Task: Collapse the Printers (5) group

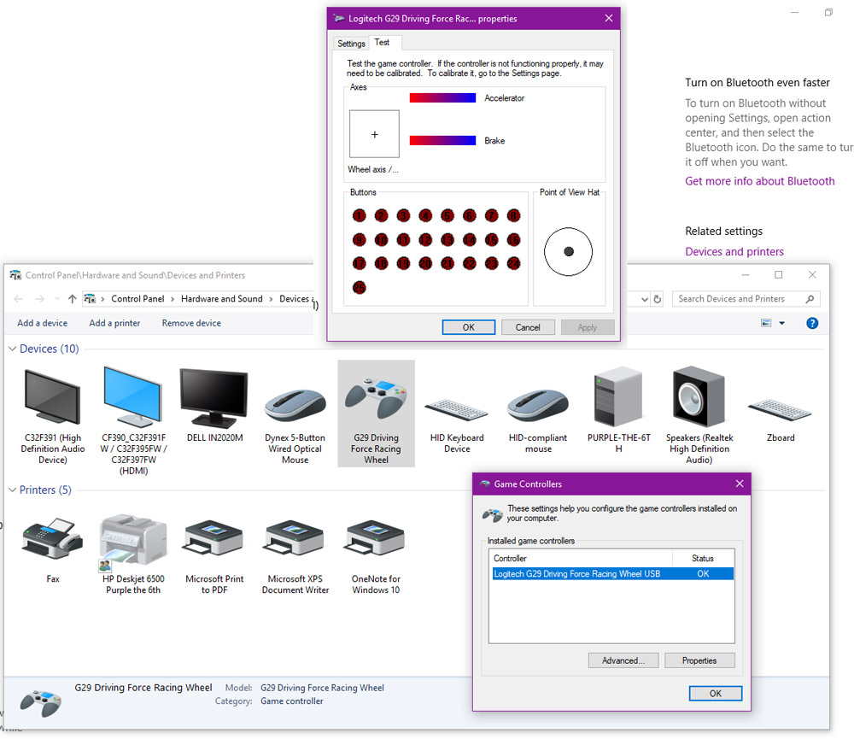Action: pyautogui.click(x=12, y=490)
